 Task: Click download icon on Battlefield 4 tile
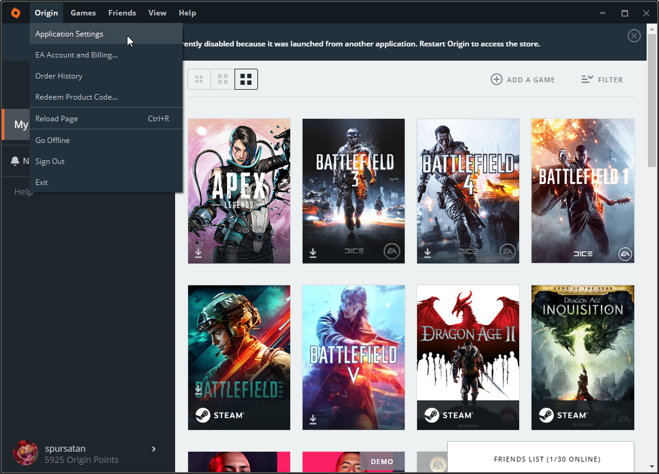[x=428, y=253]
